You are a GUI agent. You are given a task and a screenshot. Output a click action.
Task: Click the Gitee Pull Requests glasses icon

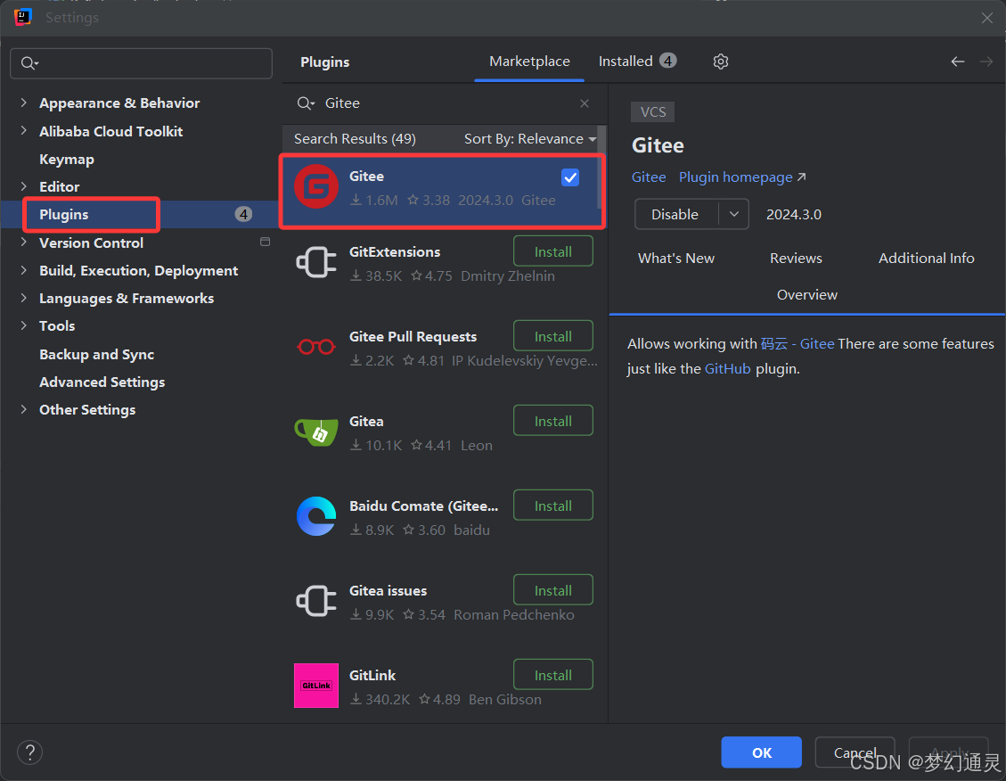coord(315,347)
